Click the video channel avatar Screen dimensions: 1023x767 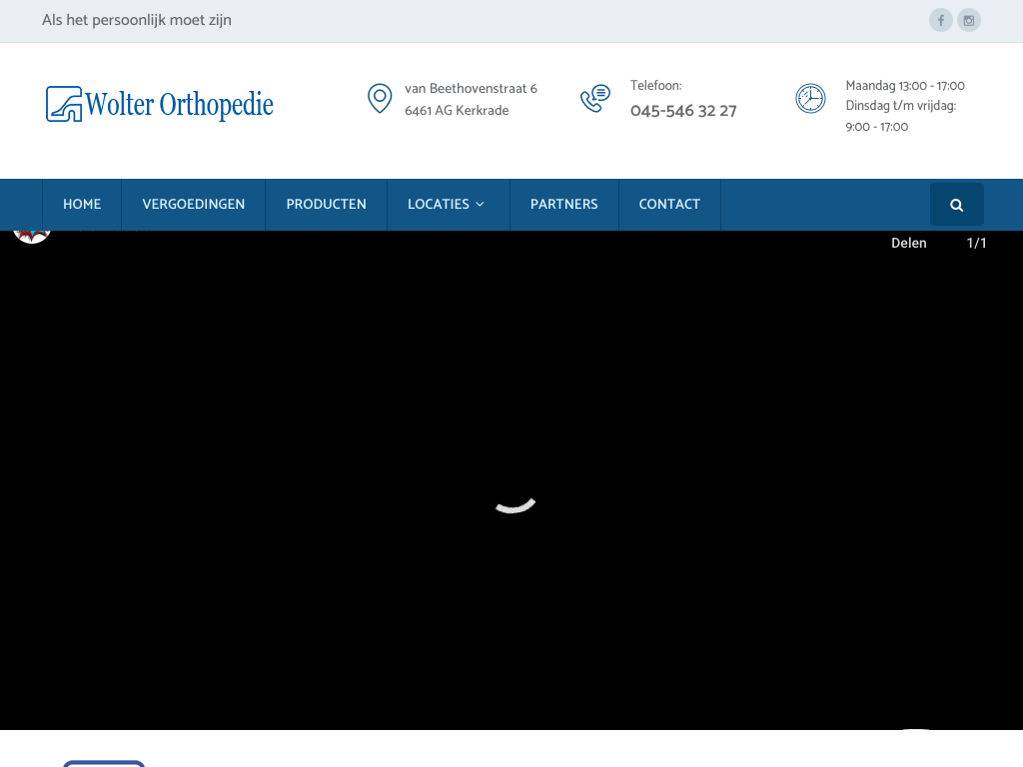[x=32, y=236]
